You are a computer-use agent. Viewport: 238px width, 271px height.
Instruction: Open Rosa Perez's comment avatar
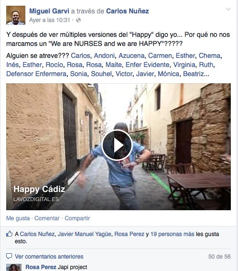tap(14, 267)
